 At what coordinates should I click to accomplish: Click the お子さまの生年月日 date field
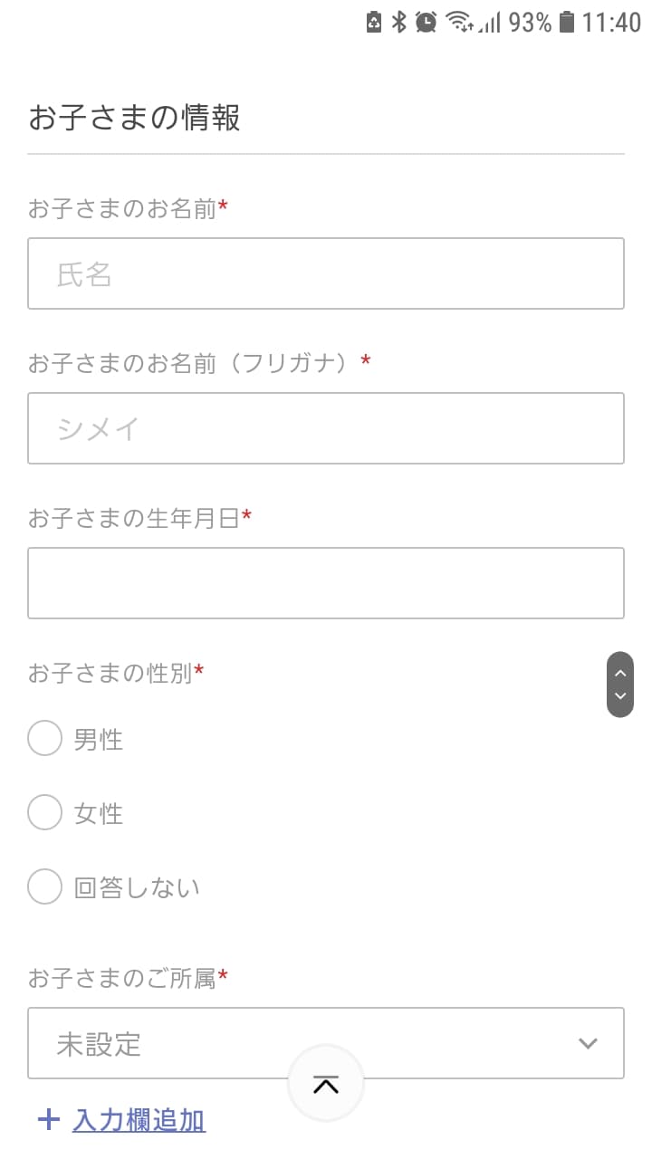(326, 583)
